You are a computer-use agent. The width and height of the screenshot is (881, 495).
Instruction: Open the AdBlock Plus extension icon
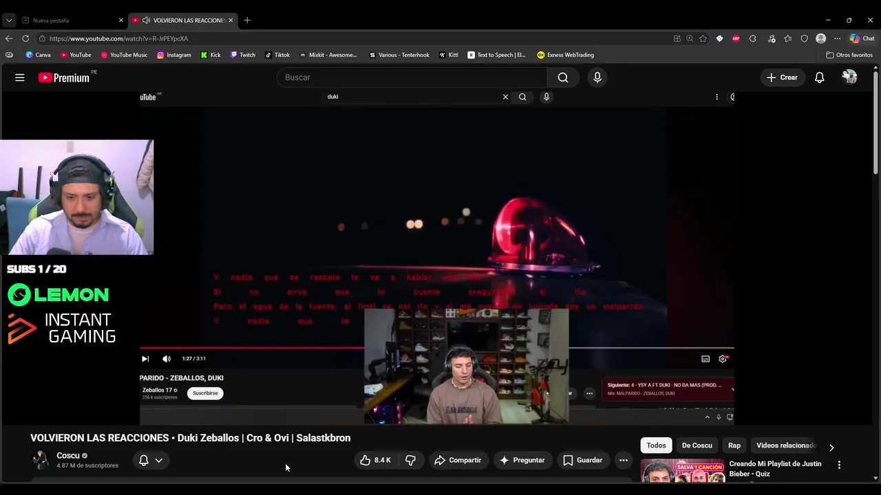(x=736, y=38)
